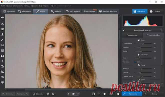Adjust the Краснота slider
Screen dimensions: 165x97
coord(143,47)
